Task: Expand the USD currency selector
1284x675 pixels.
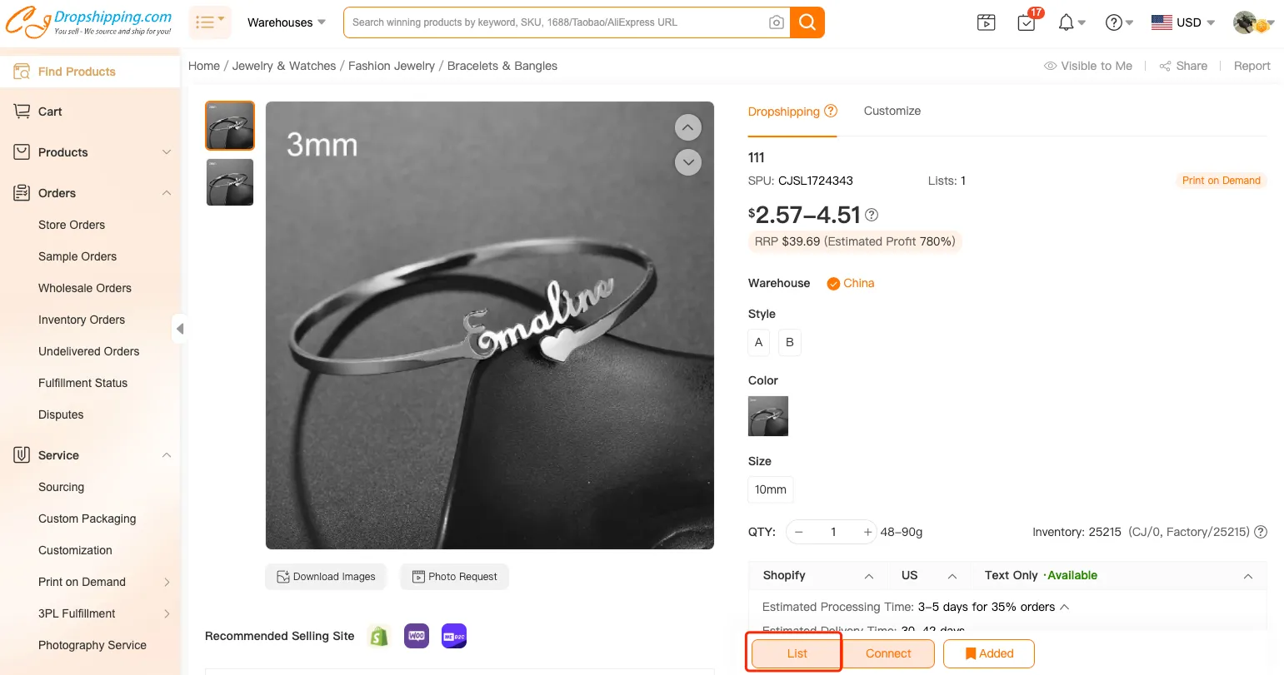Action: point(1183,22)
